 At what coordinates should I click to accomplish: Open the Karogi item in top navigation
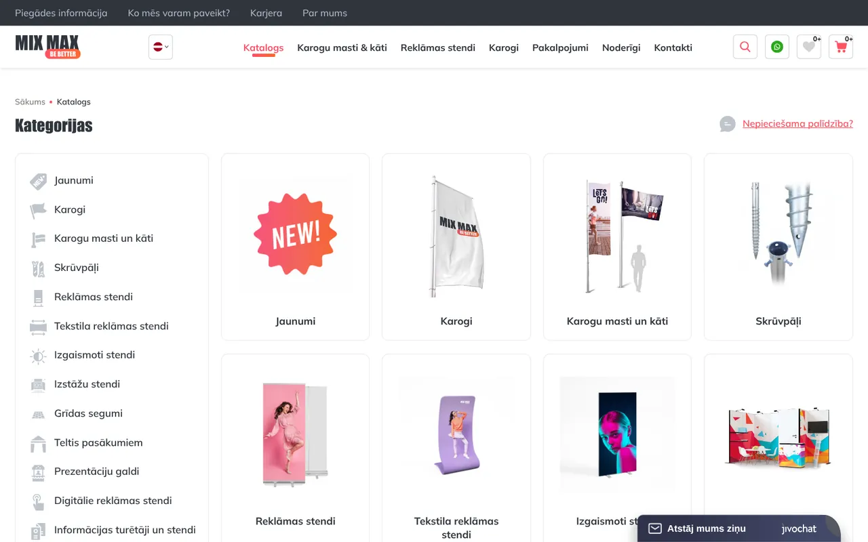click(504, 47)
